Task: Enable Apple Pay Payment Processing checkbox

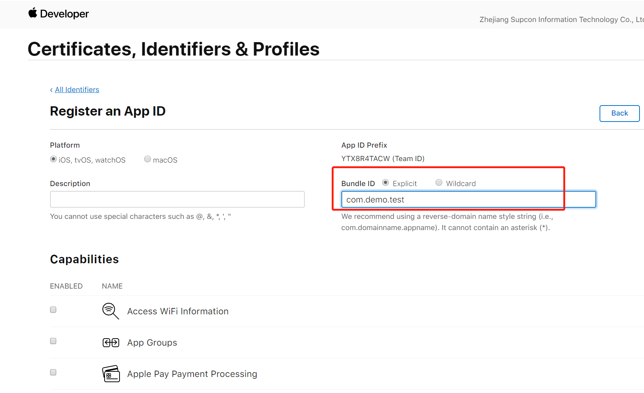Action: pos(53,372)
